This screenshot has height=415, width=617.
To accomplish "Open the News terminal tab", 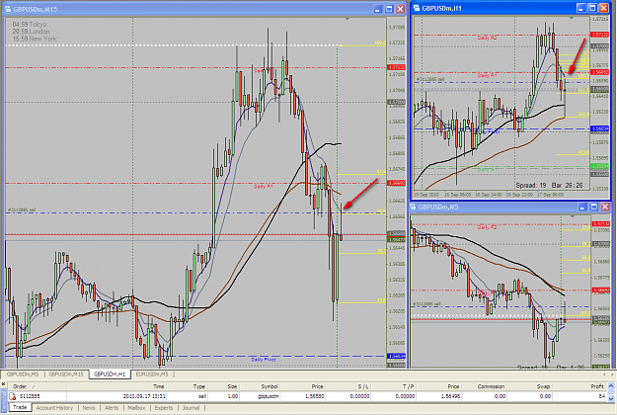I will click(89, 408).
